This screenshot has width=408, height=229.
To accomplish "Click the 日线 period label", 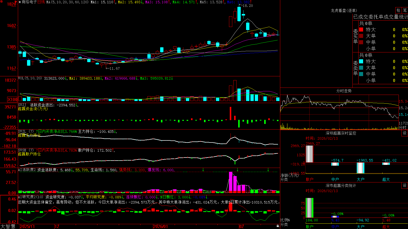I will [41, 2].
